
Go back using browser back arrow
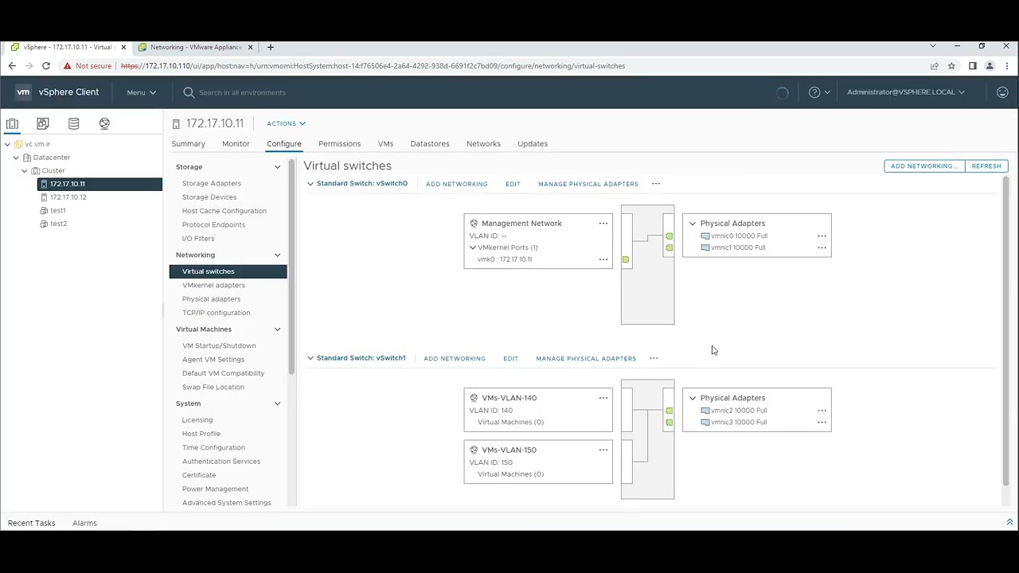12,66
